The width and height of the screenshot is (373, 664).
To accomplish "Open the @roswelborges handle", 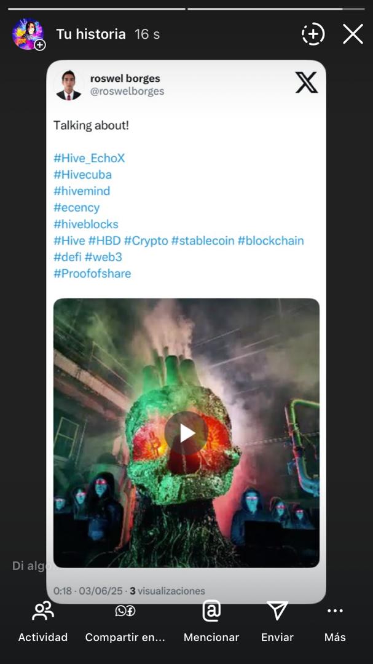I will [127, 92].
